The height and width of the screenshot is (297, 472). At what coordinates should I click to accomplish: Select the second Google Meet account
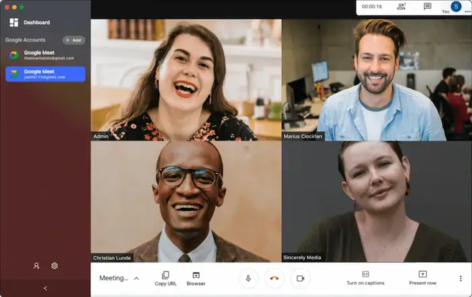(x=45, y=74)
